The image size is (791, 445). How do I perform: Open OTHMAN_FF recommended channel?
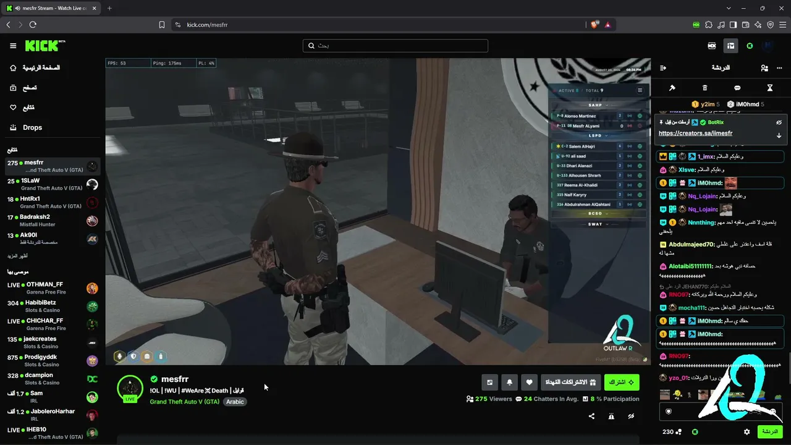pyautogui.click(x=52, y=288)
